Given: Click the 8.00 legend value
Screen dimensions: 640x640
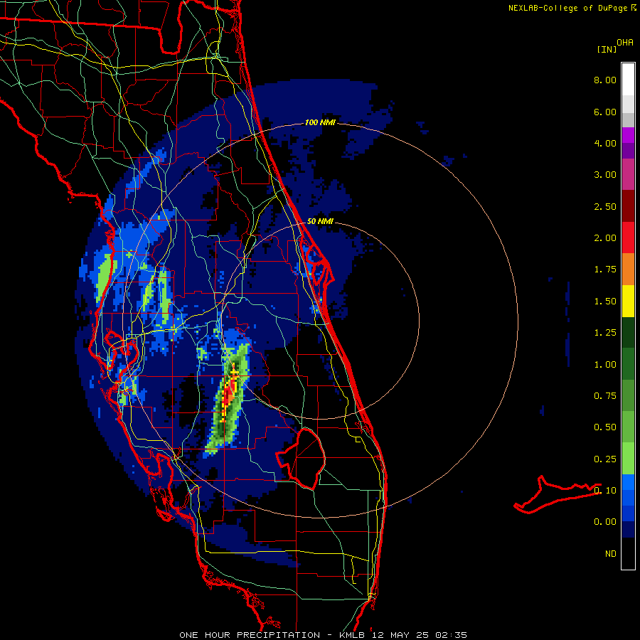Looking at the screenshot, I should (x=605, y=80).
